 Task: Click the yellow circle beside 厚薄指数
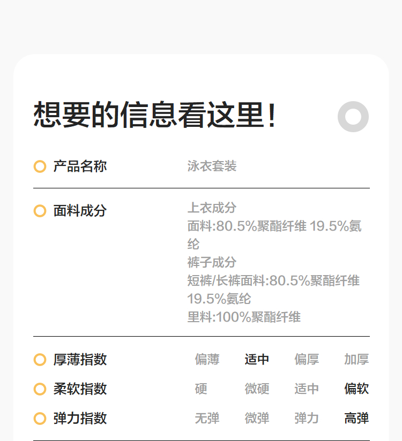pyautogui.click(x=40, y=360)
